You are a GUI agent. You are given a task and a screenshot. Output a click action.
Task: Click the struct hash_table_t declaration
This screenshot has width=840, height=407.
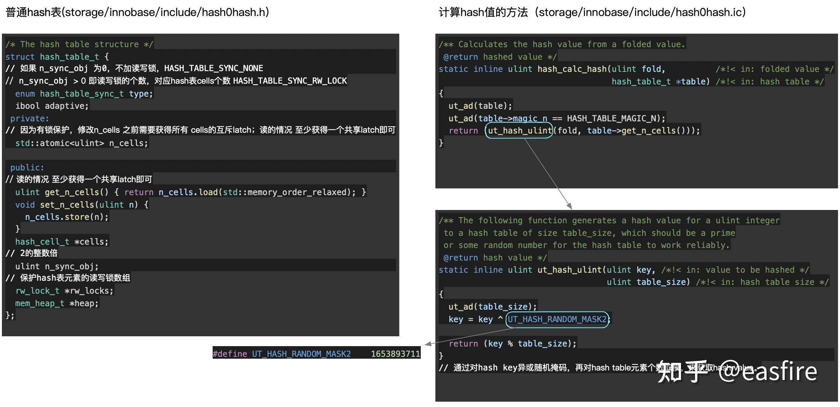53,56
